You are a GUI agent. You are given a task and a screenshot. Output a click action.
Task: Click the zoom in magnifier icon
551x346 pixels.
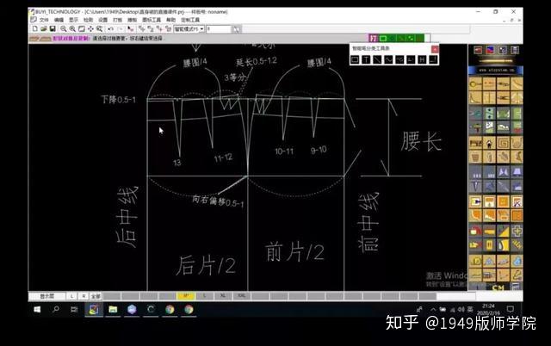72,28
